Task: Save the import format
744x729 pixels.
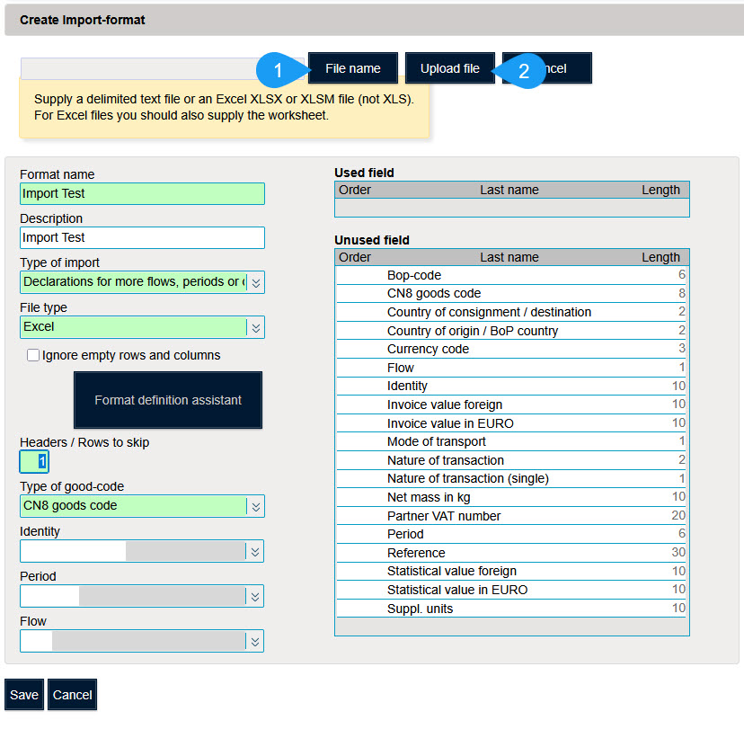Action: click(x=23, y=694)
